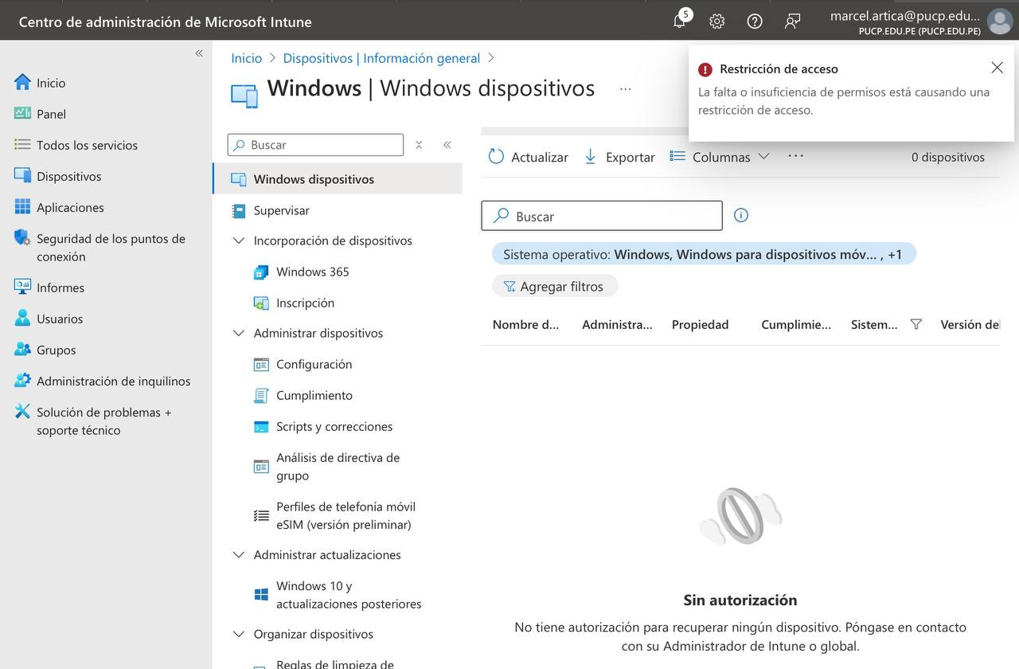Open the feedback icon in header

tap(792, 22)
